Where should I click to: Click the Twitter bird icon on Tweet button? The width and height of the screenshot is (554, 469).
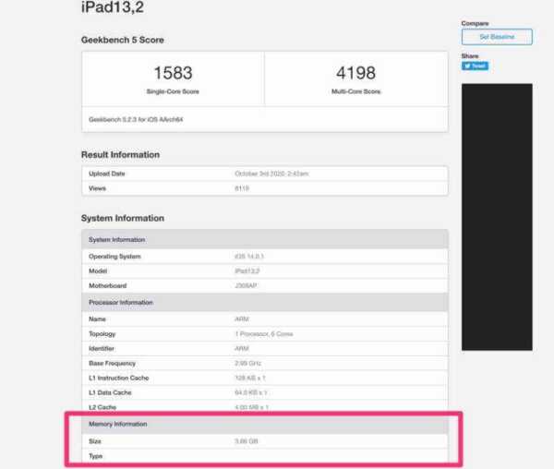click(x=466, y=66)
